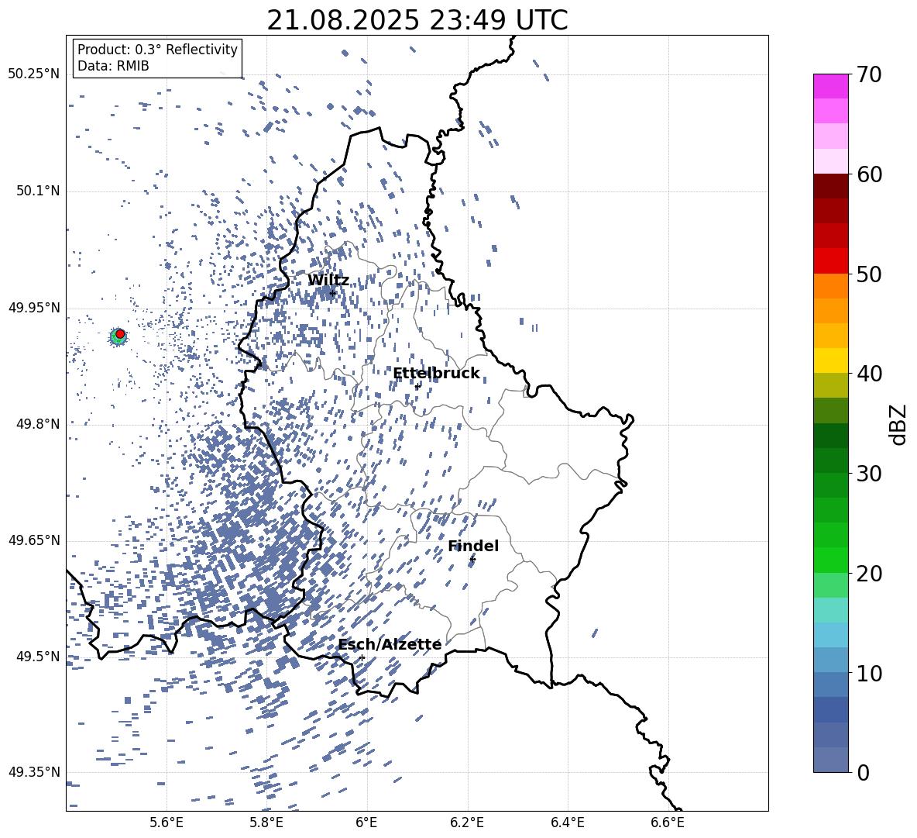Click the 6.6°E longitude label
This screenshot has height=838, width=917.
click(668, 822)
